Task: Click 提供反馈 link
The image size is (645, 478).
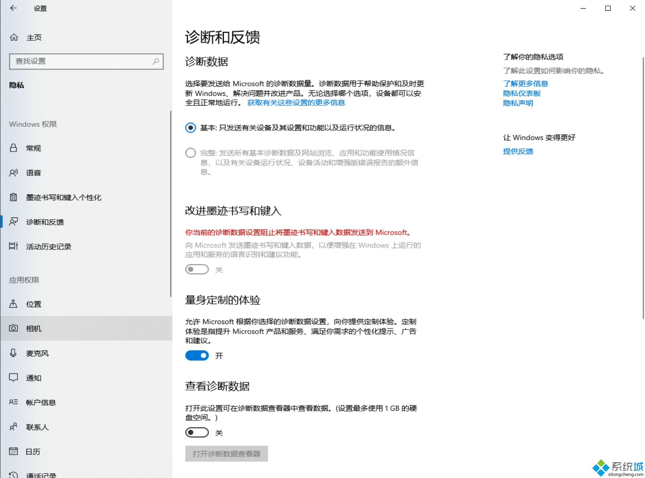Action: [x=518, y=151]
